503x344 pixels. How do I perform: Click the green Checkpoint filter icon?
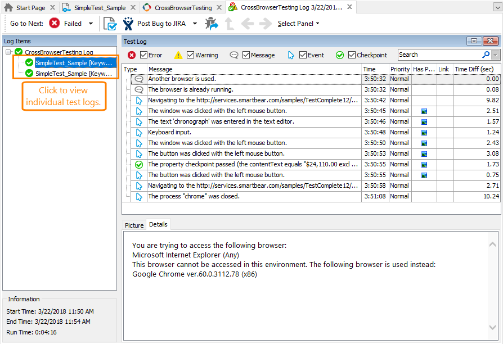[x=340, y=55]
